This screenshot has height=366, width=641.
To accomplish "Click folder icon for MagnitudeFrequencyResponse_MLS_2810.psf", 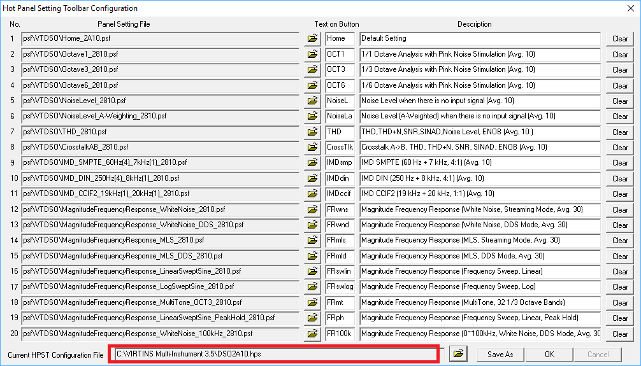I will click(312, 241).
